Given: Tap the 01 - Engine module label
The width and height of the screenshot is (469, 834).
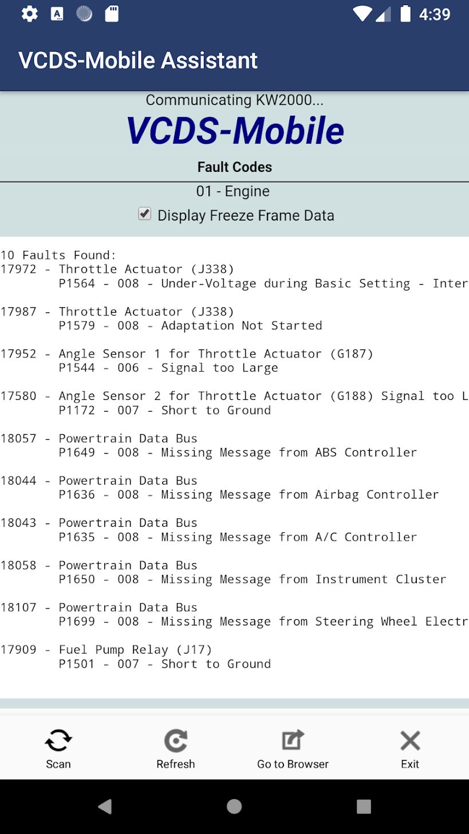Looking at the screenshot, I should pyautogui.click(x=232, y=191).
